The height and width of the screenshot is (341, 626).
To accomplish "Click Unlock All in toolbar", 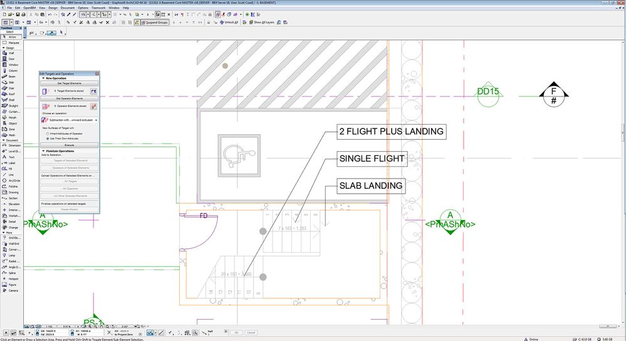I will pos(229,23).
